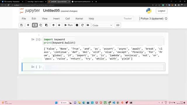
Task: Click the keyword list output text
Action: tap(103, 54)
